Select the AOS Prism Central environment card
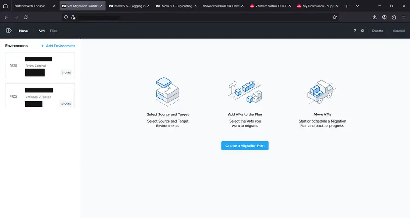Viewport: 410px width, 218px height. pos(40,65)
